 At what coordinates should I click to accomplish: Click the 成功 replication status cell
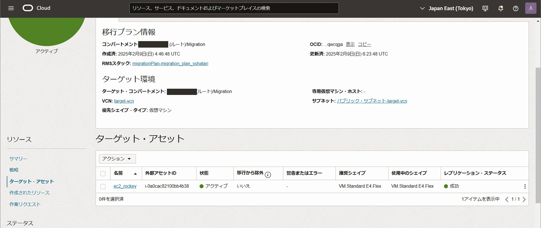[x=451, y=186]
